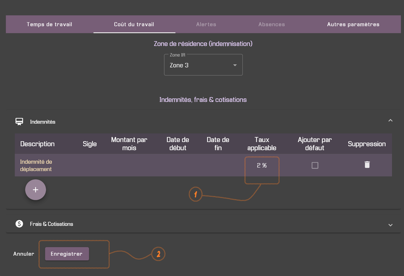Click the Indemnités, frais & cotisations heading
Image resolution: width=404 pixels, height=276 pixels.
click(203, 100)
